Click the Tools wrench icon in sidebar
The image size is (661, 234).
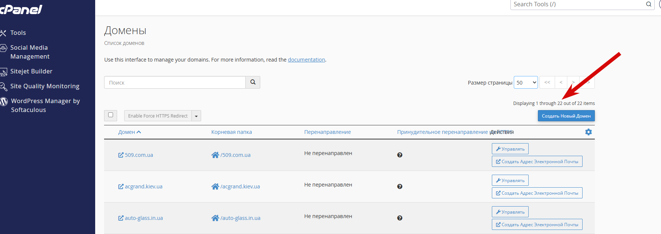click(3, 33)
